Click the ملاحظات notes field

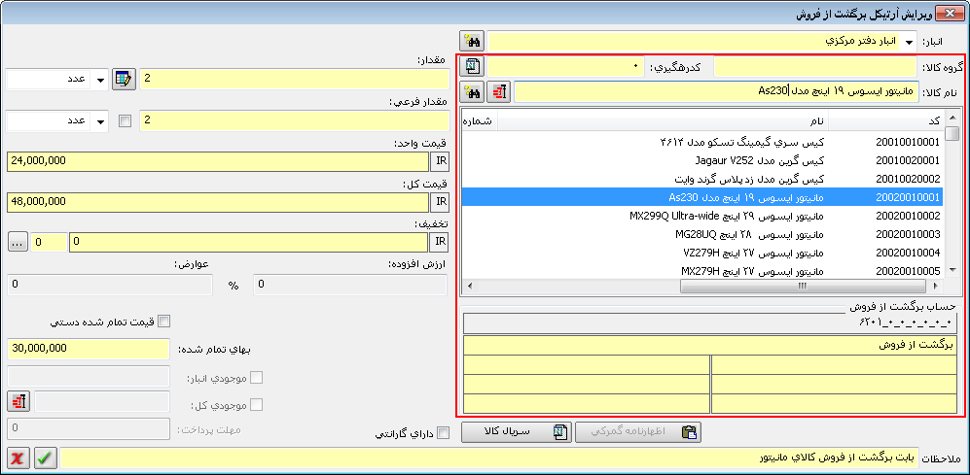[x=490, y=458]
